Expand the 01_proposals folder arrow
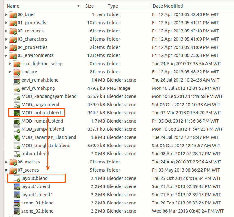Viewport: 234px width, 217px height. 6,23
